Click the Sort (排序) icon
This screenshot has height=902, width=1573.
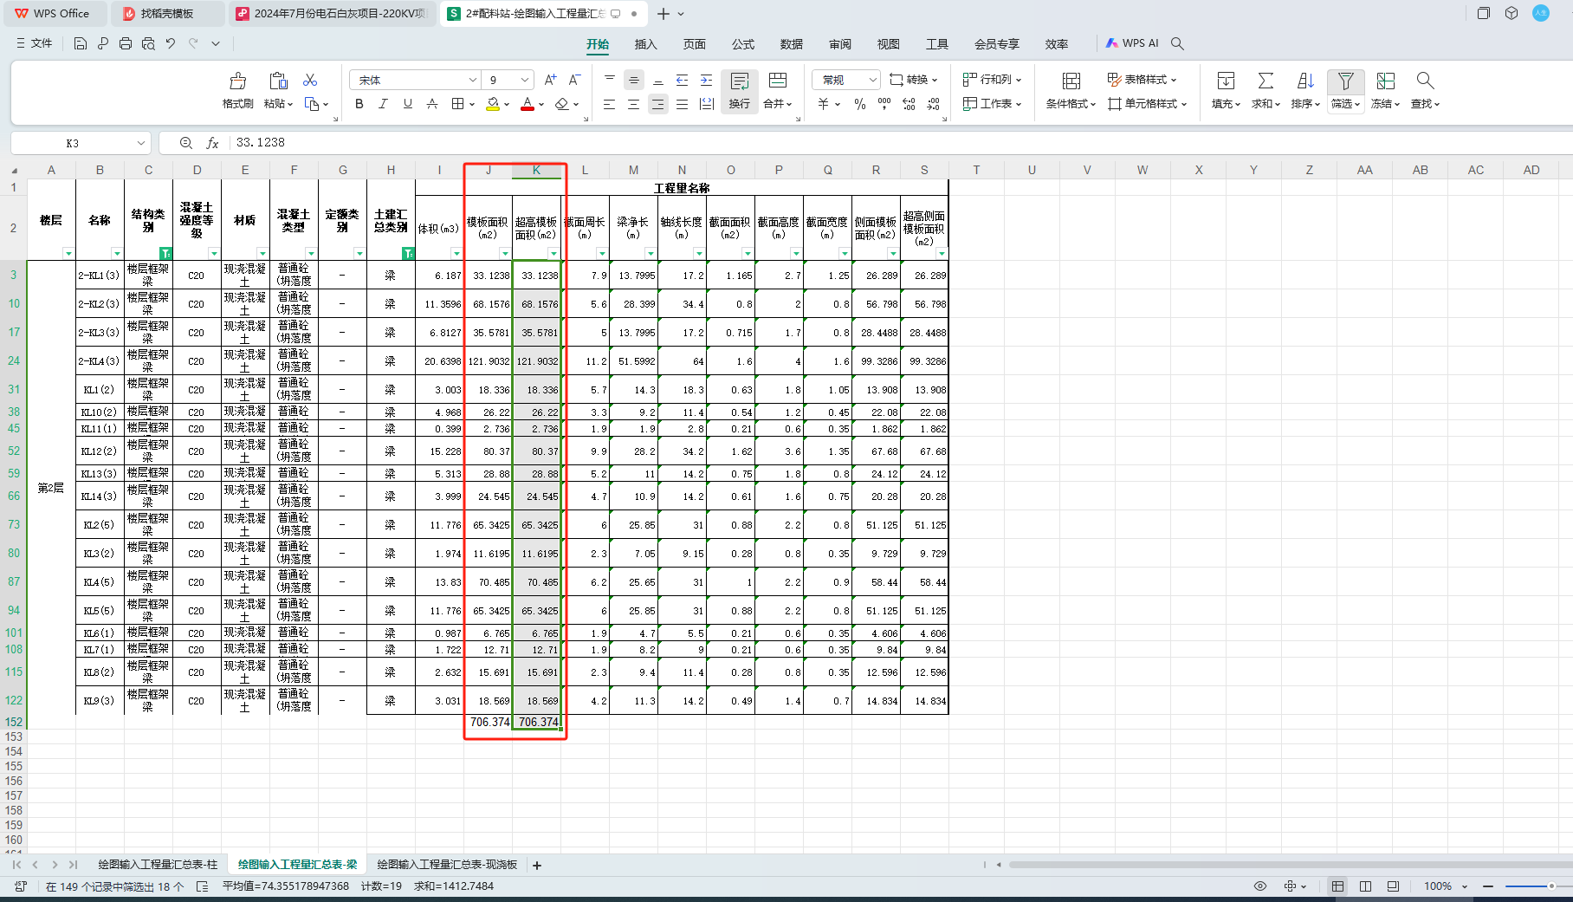point(1305,81)
